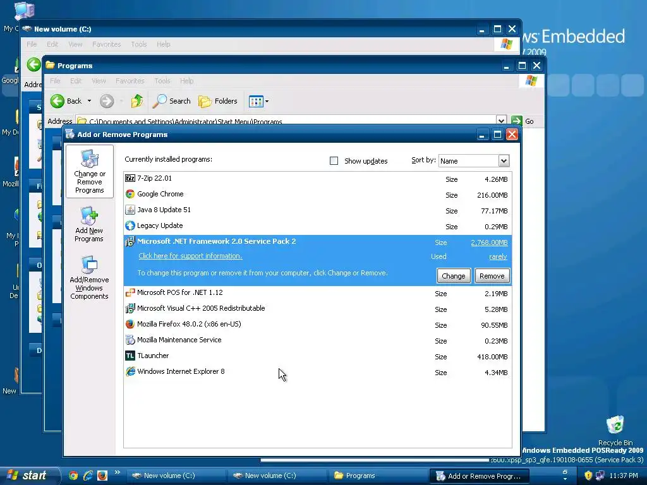
Task: Open Favorites menu in New volume window
Action: pyautogui.click(x=106, y=44)
